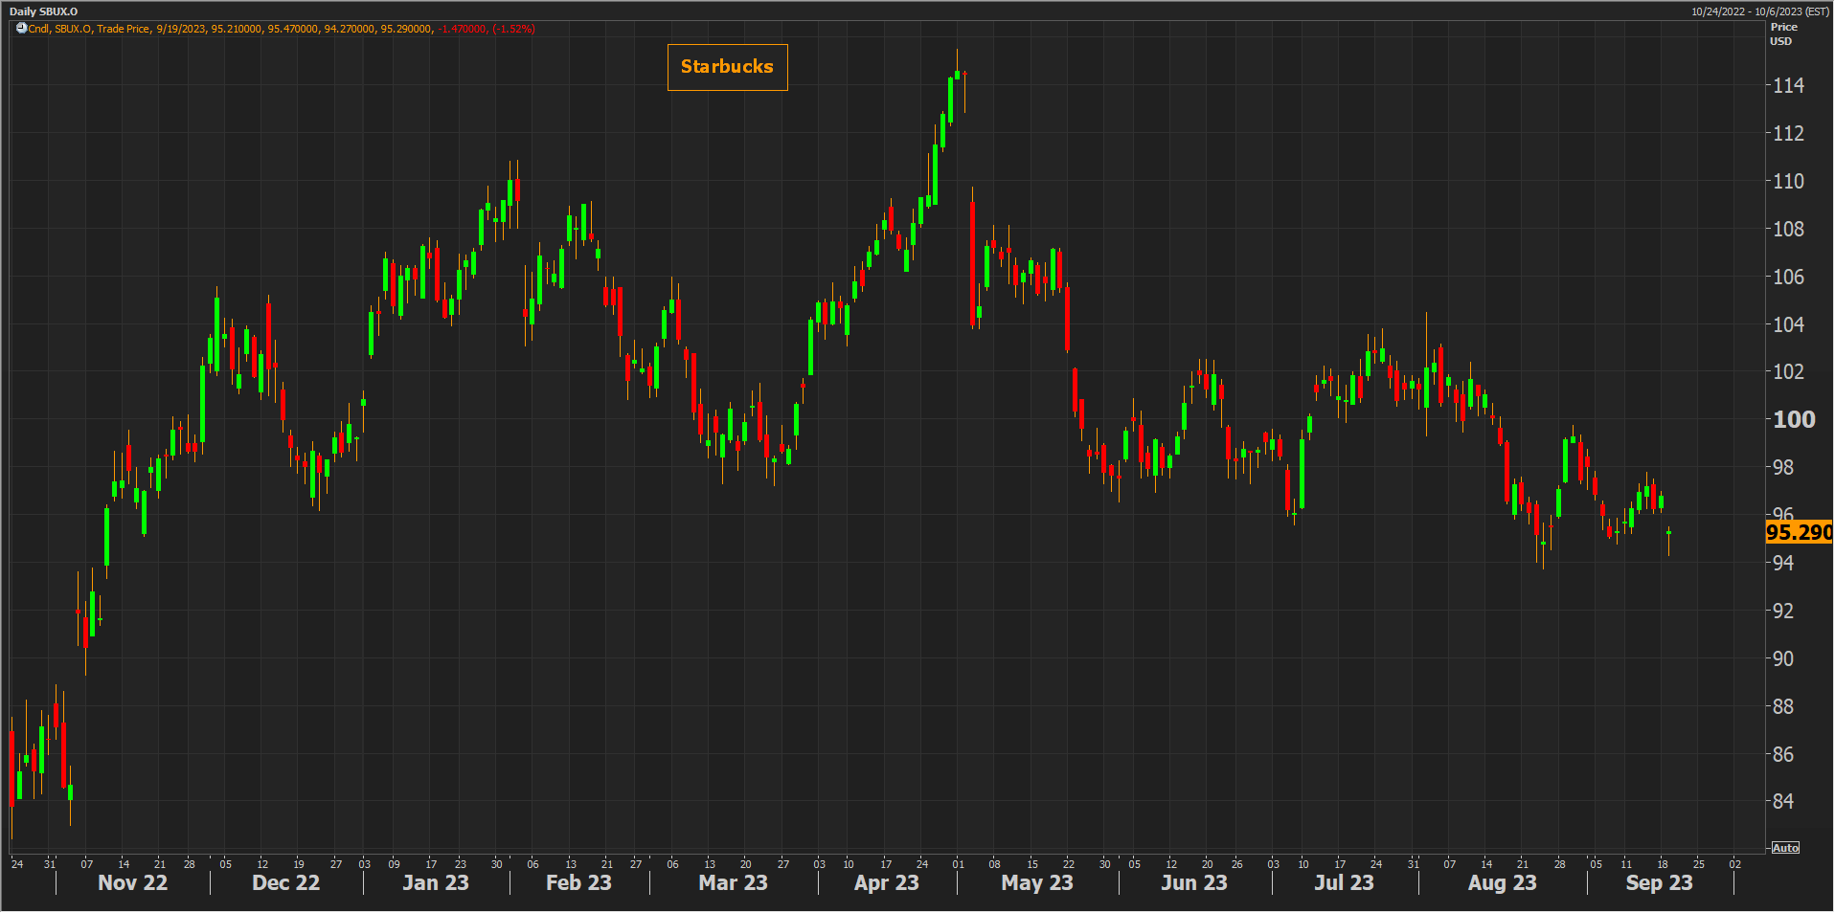Viewport: 1835px width, 913px height.
Task: Click the Nov 22 month label
Action: [x=133, y=883]
